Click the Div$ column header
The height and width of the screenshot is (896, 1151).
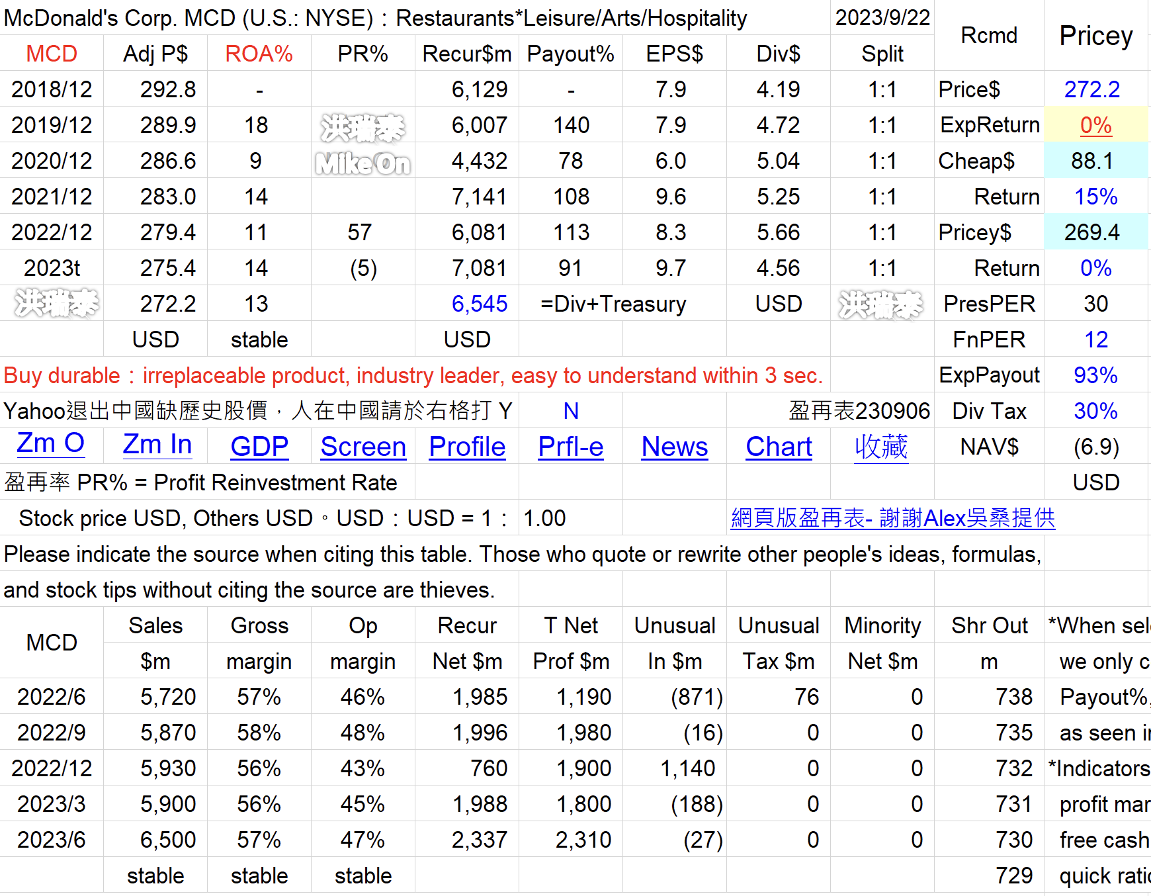779,54
